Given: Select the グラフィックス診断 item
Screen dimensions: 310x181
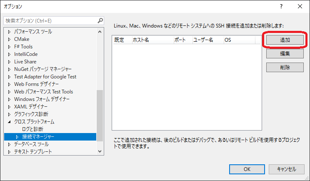Looking at the screenshot, I should [31, 114].
